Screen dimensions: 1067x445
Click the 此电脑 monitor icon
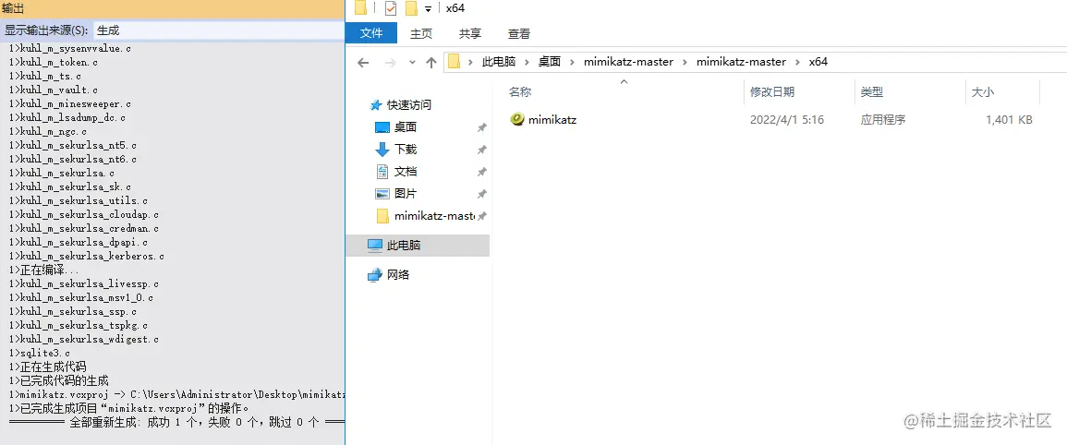[x=375, y=245]
